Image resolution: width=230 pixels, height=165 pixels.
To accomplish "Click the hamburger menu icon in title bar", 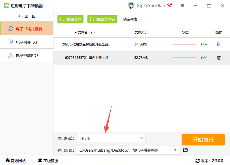I will tap(182, 6).
